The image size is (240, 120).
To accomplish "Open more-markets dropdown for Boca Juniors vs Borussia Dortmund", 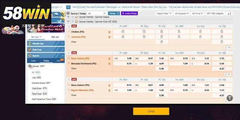I will click(x=228, y=74).
